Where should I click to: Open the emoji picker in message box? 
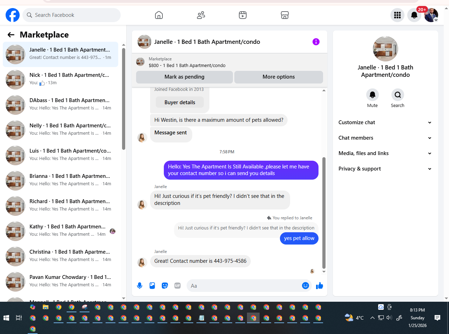305,286
